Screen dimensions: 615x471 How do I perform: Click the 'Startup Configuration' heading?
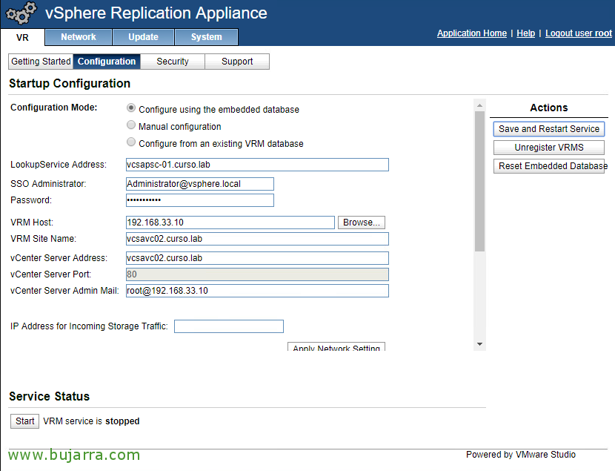tap(70, 84)
